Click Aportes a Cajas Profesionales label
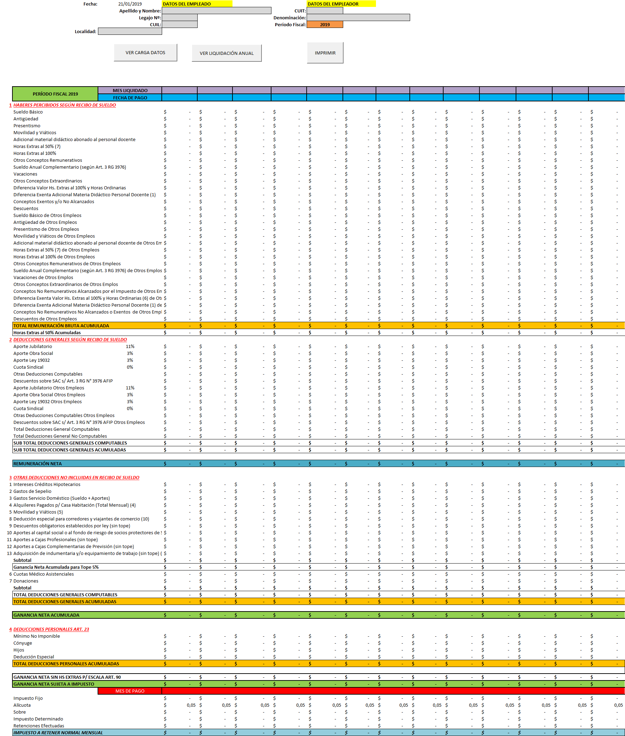Viewport: 625px width, 736px height. pyautogui.click(x=56, y=539)
